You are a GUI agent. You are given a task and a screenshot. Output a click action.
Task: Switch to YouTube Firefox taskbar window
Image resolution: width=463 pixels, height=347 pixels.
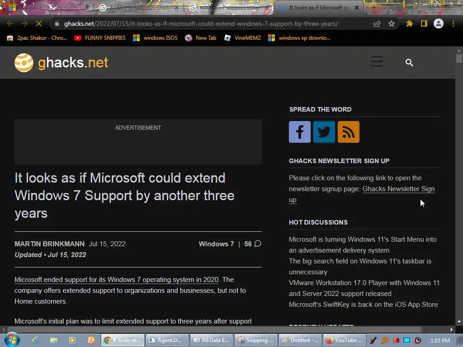(x=345, y=340)
